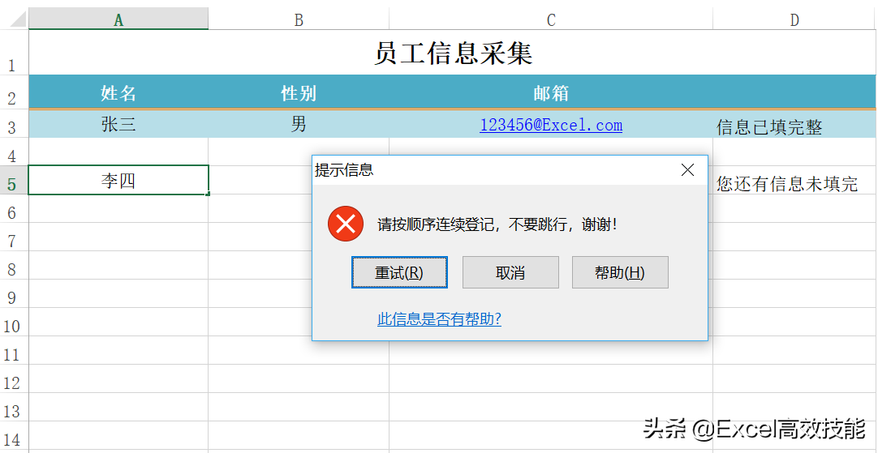Select the column D header
Screen dimensions: 878x453
click(x=794, y=19)
